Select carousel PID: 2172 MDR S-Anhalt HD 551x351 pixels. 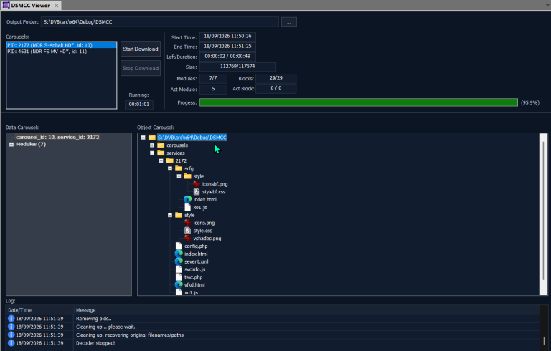point(62,45)
